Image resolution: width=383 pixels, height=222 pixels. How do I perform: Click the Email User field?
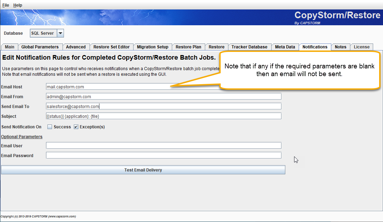pyautogui.click(x=164, y=146)
